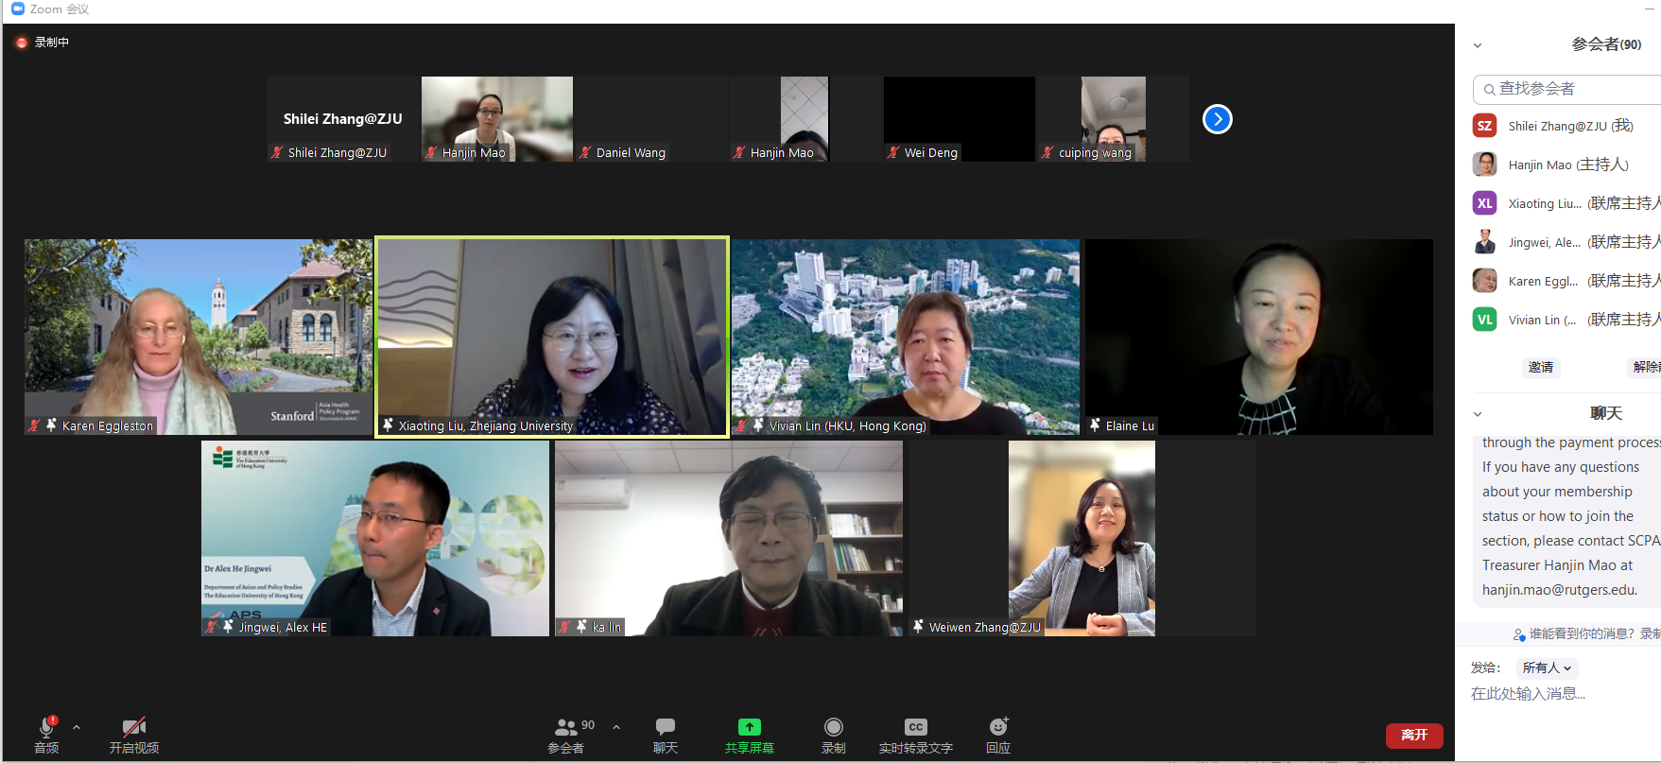Click the hanjin.mao@rutgers.edu email link
The image size is (1661, 763).
pyautogui.click(x=1560, y=590)
